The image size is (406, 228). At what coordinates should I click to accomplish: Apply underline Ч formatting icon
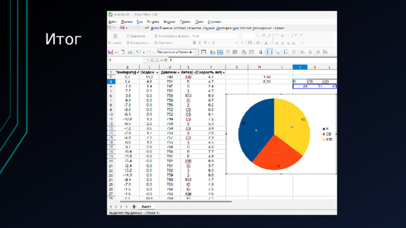pyautogui.click(x=205, y=42)
